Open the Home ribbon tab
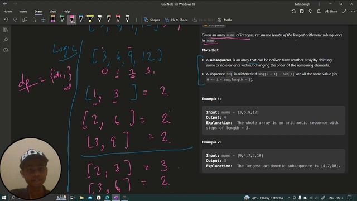The width and height of the screenshot is (357, 201). (x=7, y=11)
